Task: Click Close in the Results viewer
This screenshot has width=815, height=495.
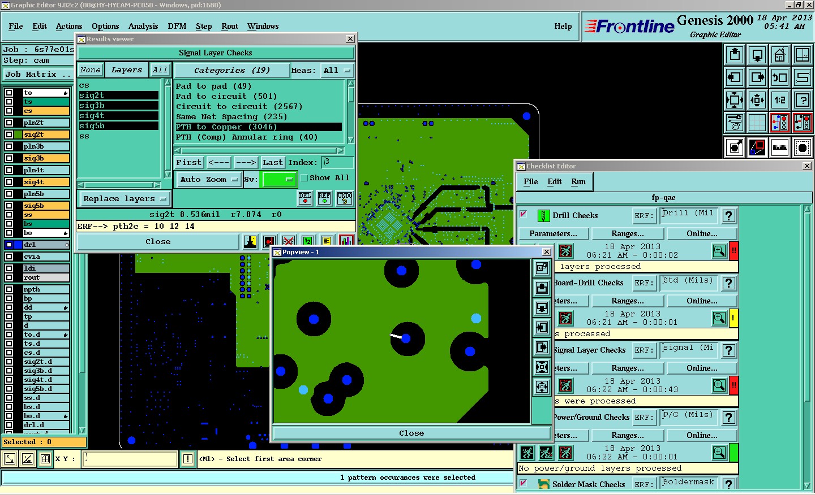Action: click(158, 241)
